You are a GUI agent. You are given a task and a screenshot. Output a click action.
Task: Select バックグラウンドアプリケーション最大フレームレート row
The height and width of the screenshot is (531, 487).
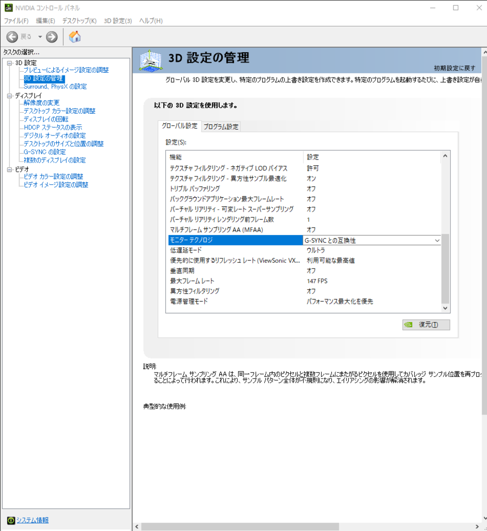(x=305, y=199)
